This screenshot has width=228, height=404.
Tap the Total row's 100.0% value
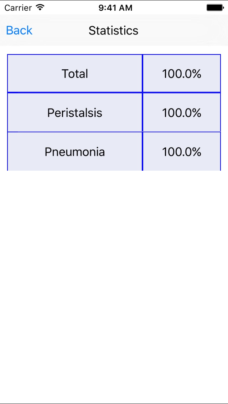pos(182,74)
